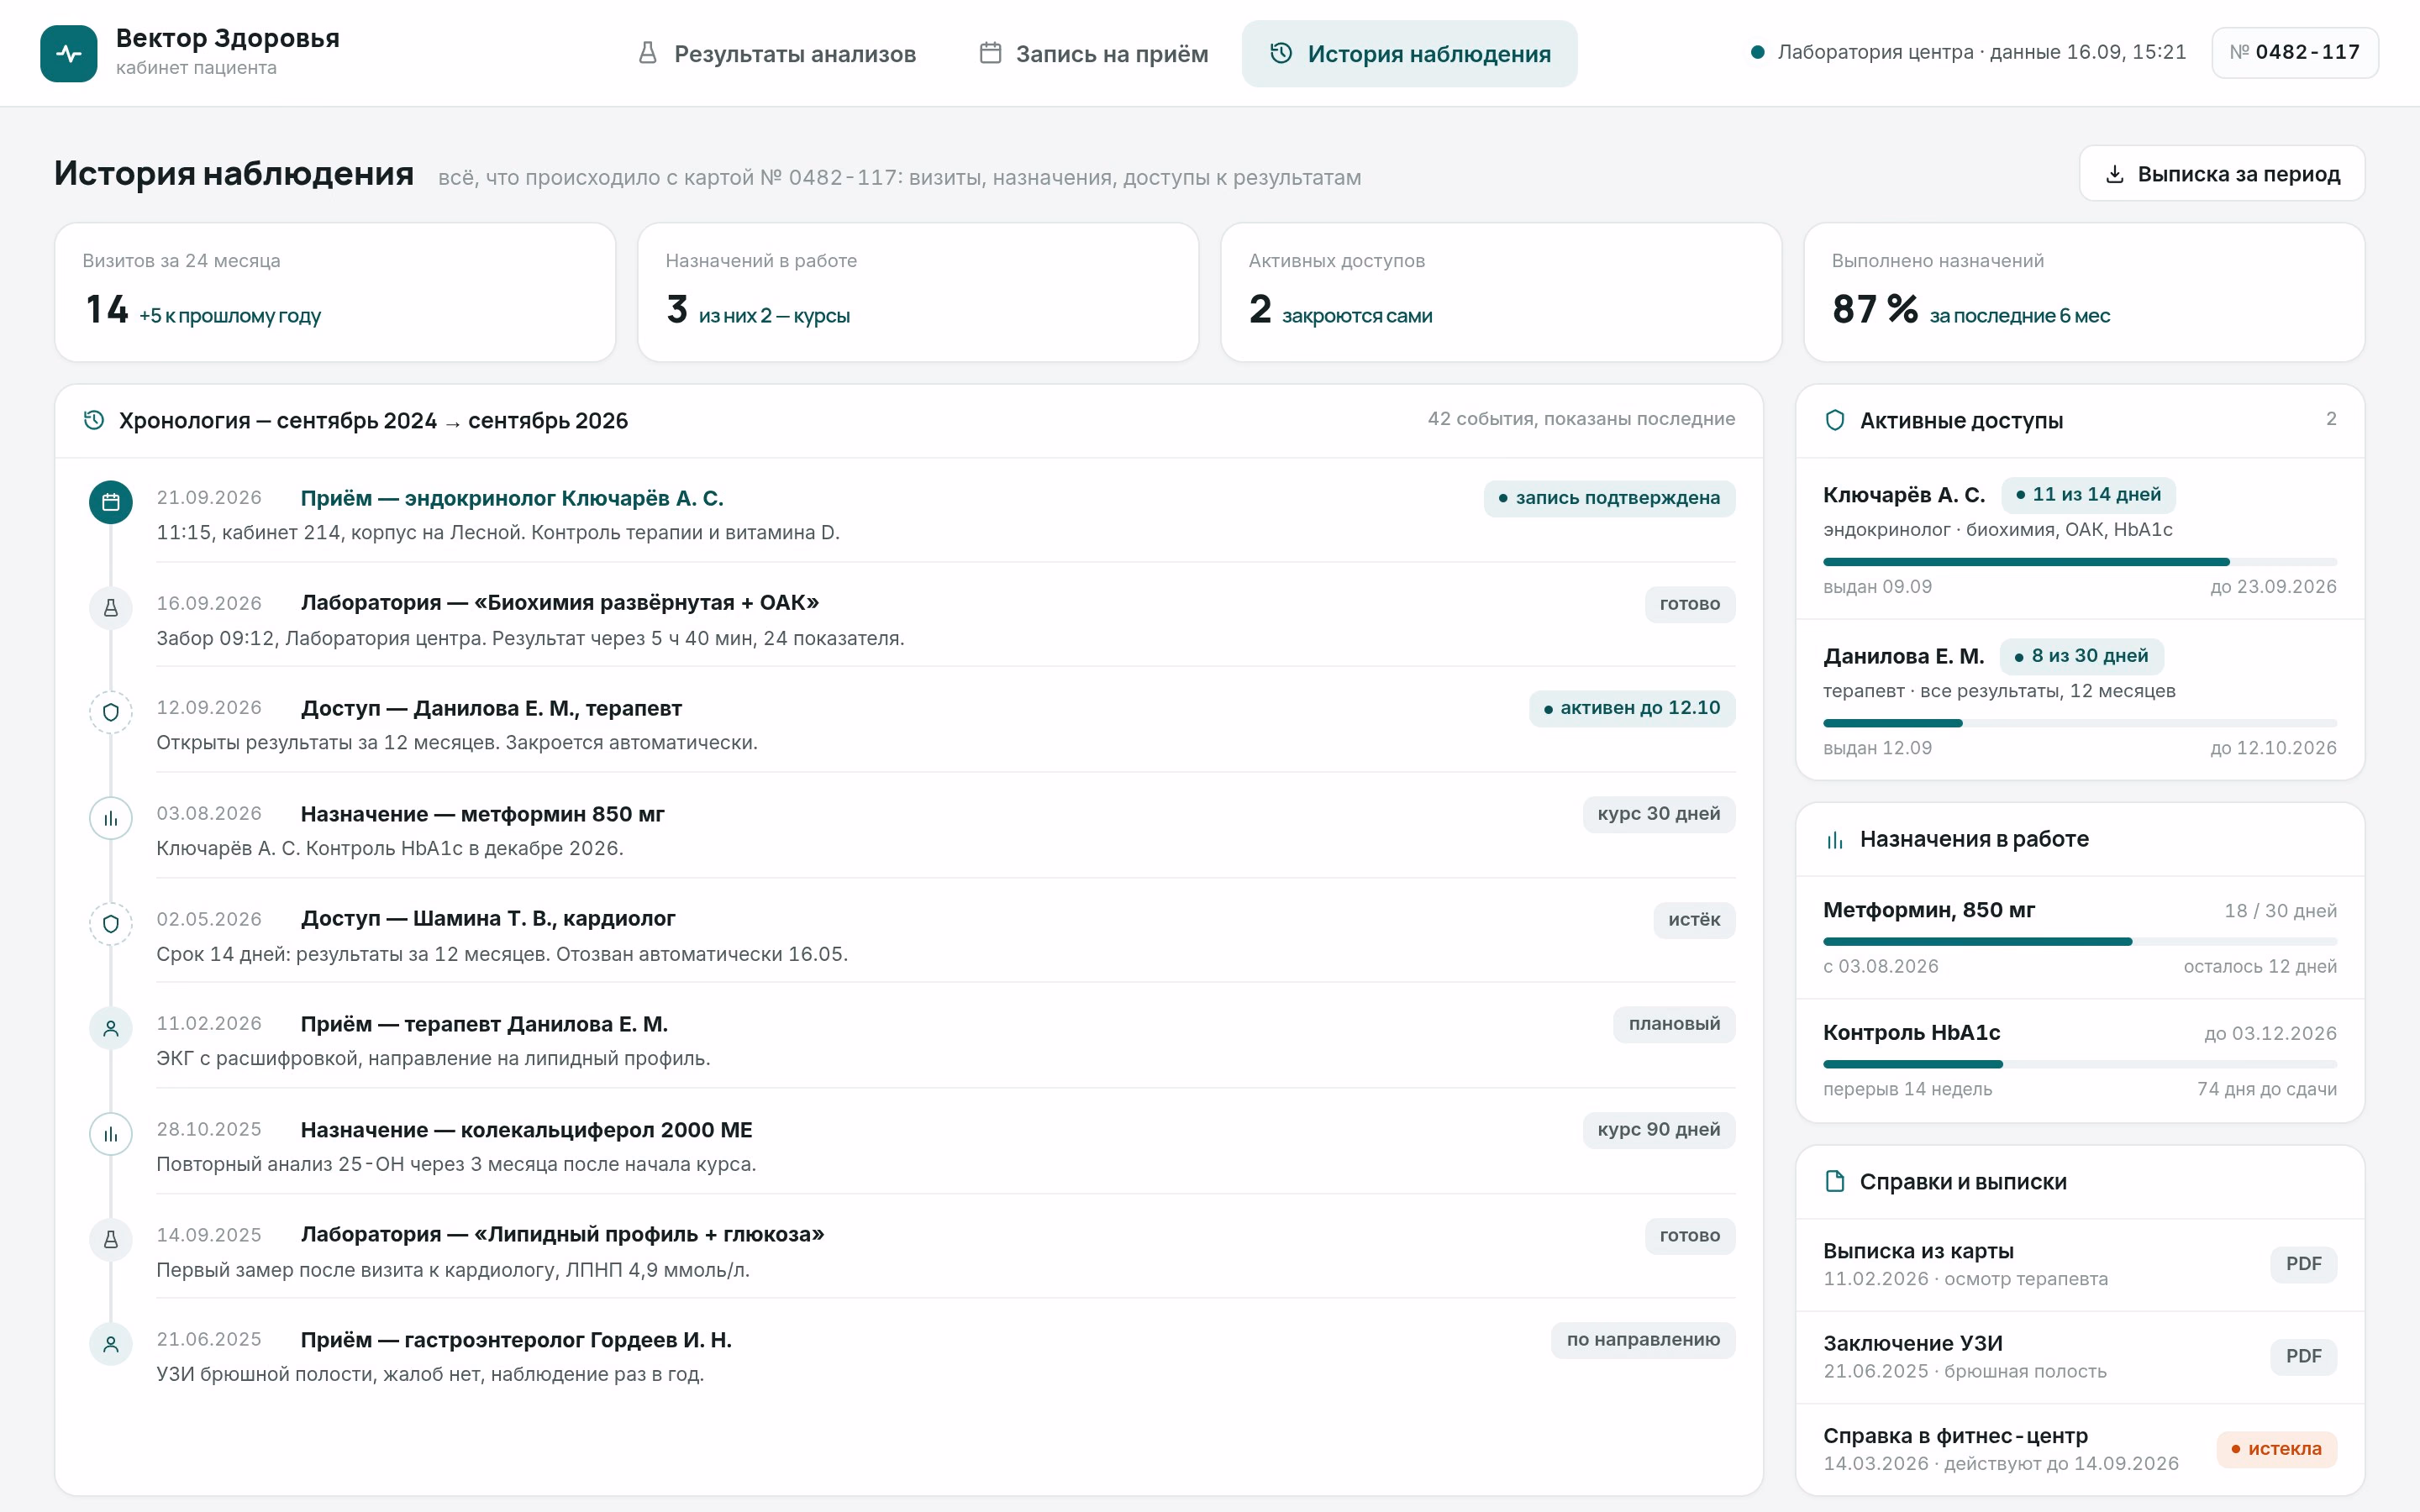This screenshot has height=1512, width=2420.
Task: Click the Активных доступов stat card
Action: point(1501,292)
